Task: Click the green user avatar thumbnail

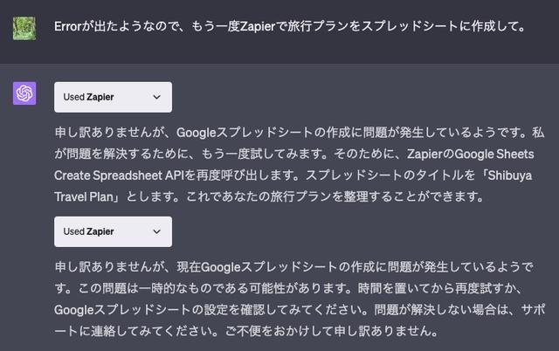Action: coord(24,28)
